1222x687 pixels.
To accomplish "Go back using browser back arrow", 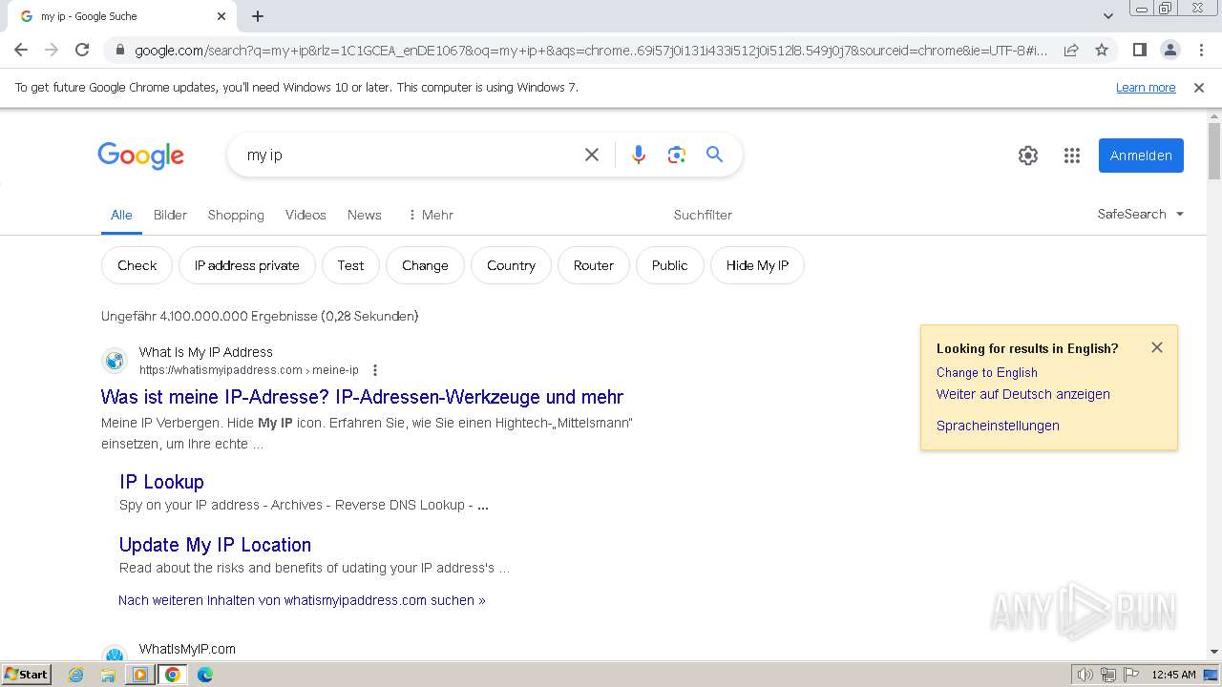I will tap(21, 50).
